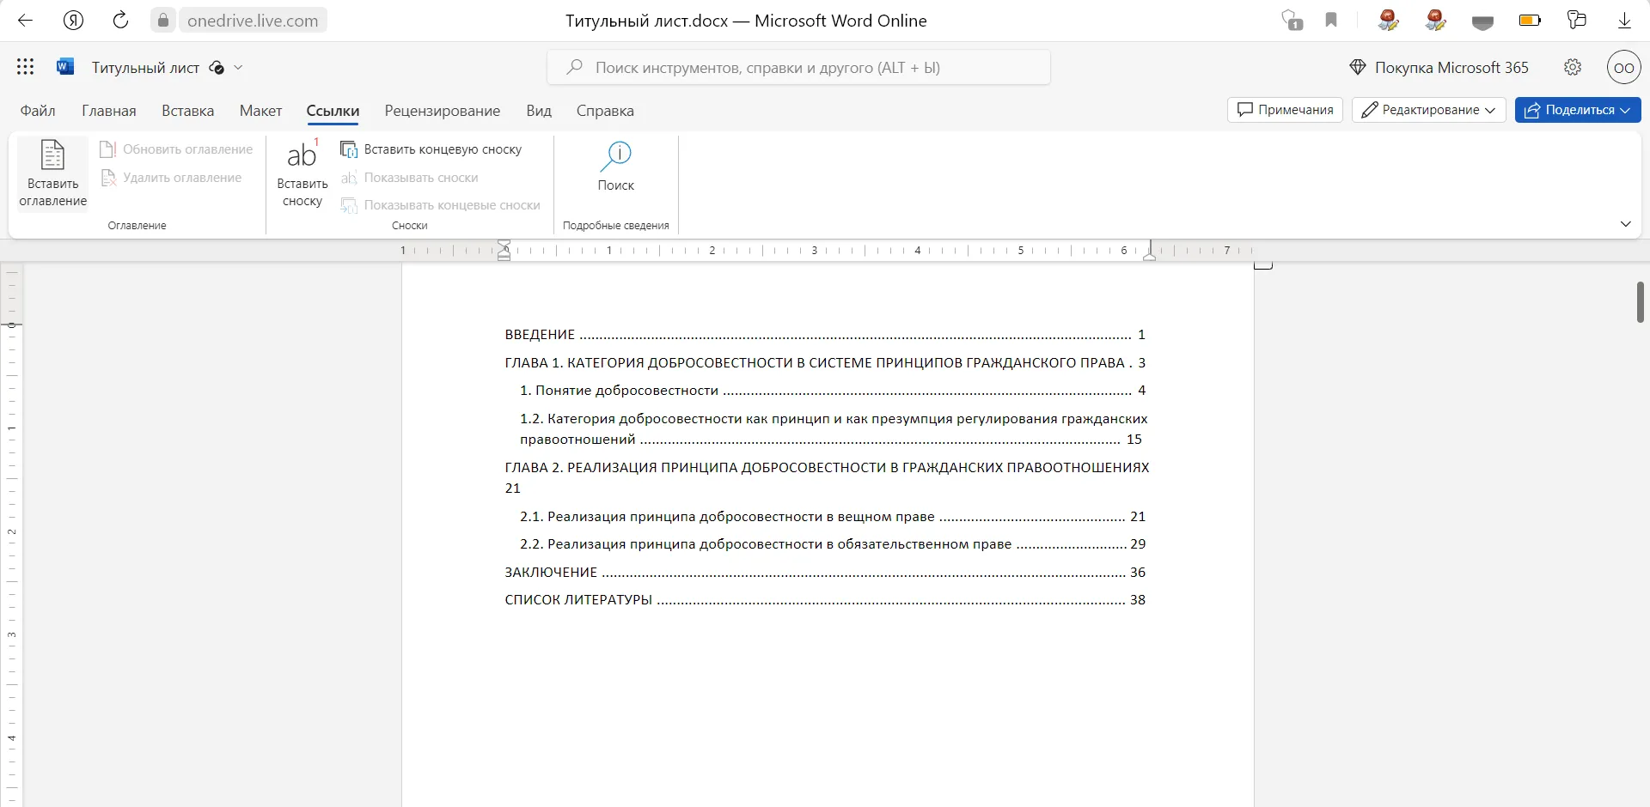
Task: Click the СПИСОК ЛИТЕРАТУРЫ entry
Action: [825, 600]
